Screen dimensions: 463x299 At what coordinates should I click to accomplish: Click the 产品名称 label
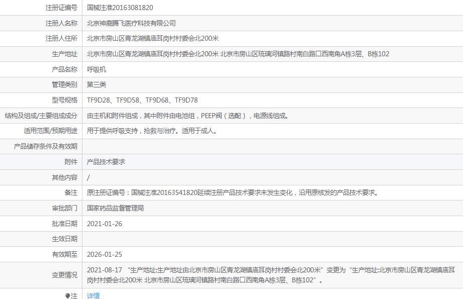click(x=65, y=70)
